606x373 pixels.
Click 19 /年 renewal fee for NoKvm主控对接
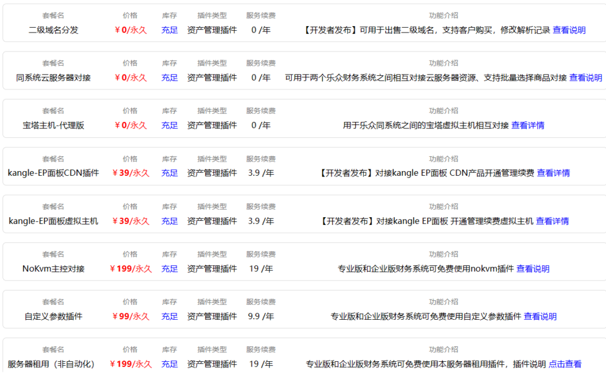[261, 269]
